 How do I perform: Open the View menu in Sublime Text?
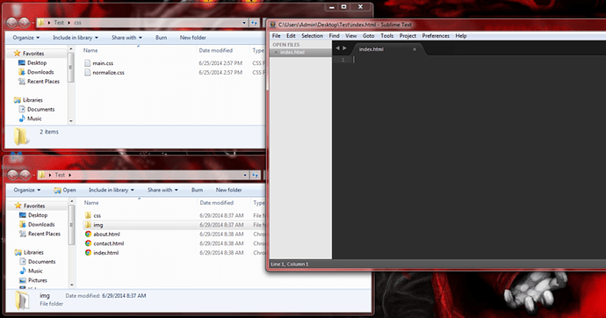351,36
